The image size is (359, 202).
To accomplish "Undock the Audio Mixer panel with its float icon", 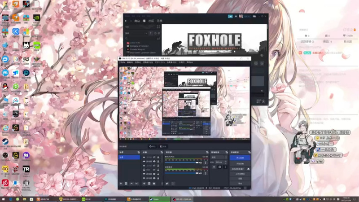I will [207, 152].
